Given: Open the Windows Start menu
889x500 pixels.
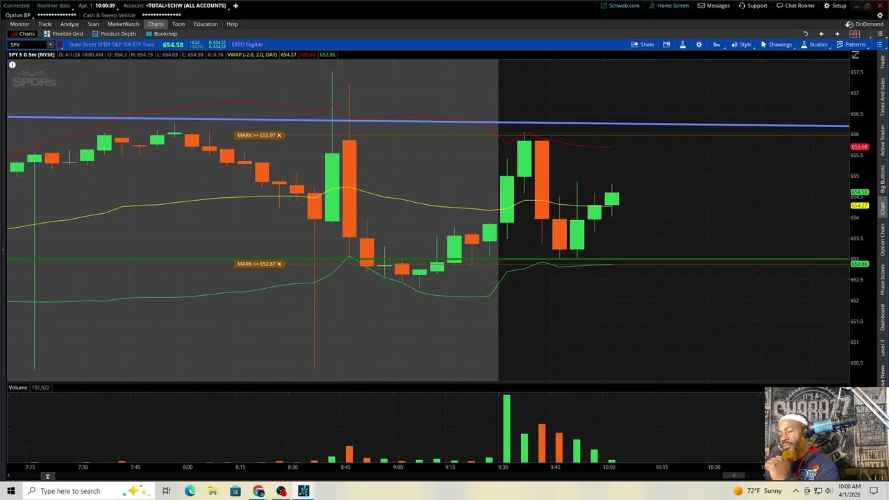Looking at the screenshot, I should tap(11, 491).
